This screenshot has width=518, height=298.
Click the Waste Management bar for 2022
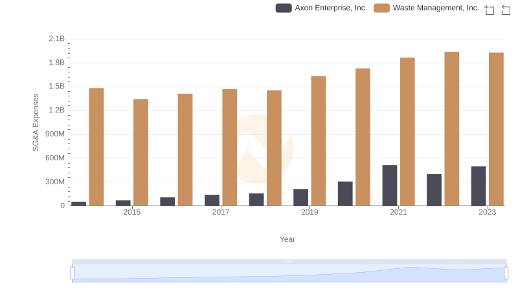(x=452, y=129)
